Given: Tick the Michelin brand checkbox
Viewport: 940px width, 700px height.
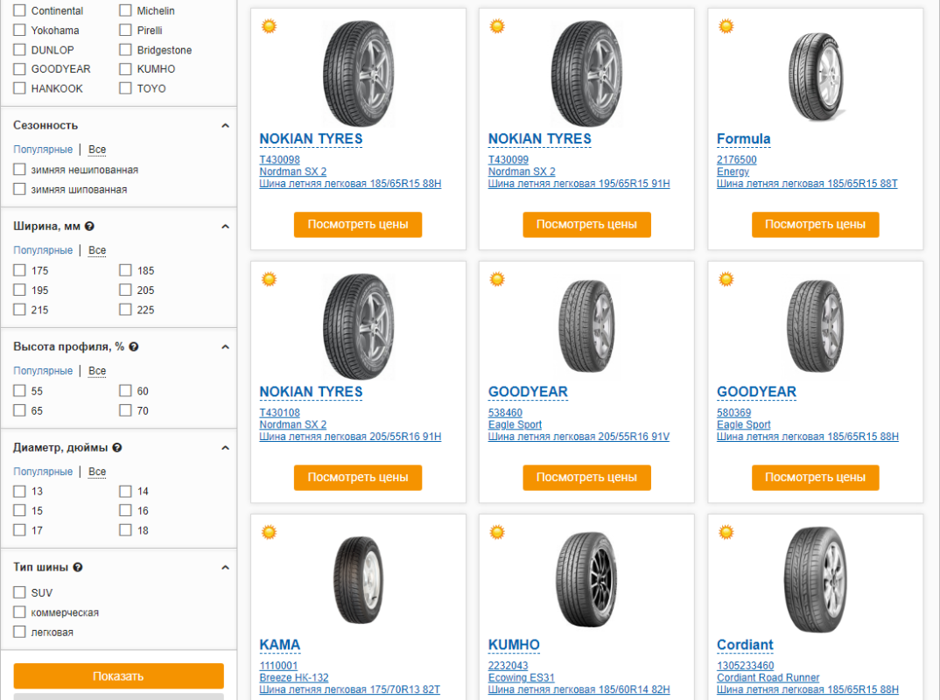Looking at the screenshot, I should 125,10.
